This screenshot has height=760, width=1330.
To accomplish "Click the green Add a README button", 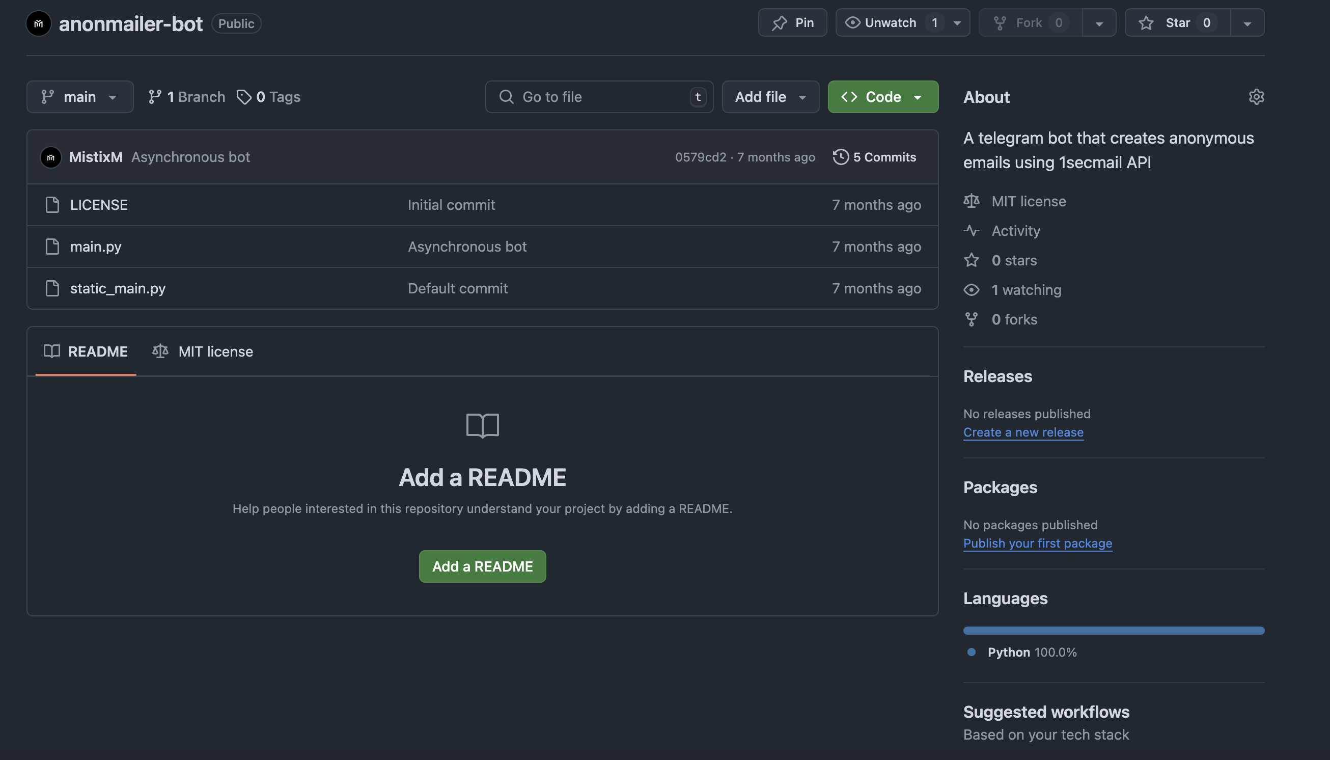I will (483, 566).
